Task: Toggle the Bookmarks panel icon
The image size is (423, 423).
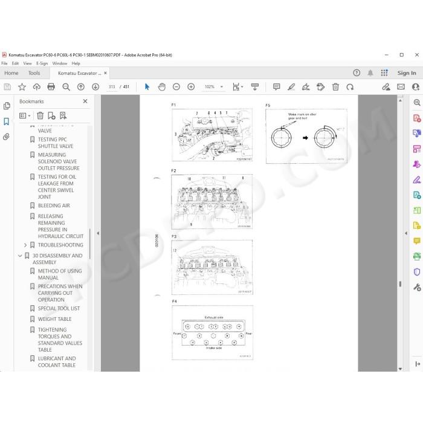Action: (7, 121)
